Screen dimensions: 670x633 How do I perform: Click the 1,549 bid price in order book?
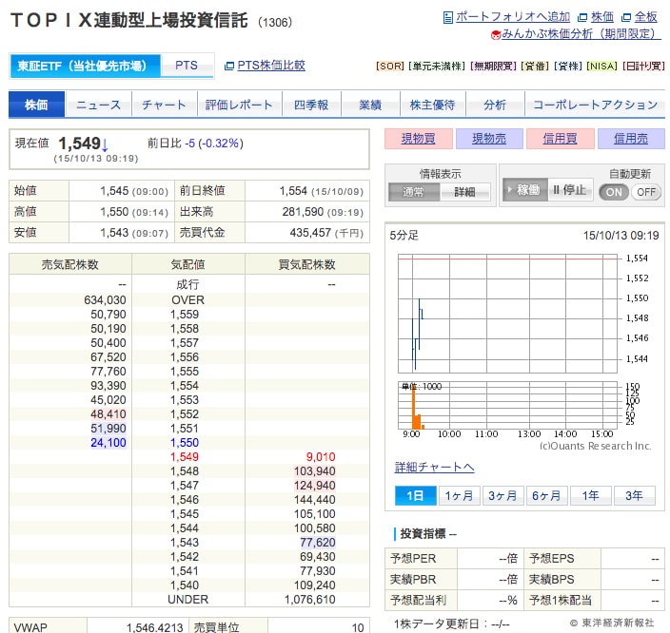tap(185, 457)
